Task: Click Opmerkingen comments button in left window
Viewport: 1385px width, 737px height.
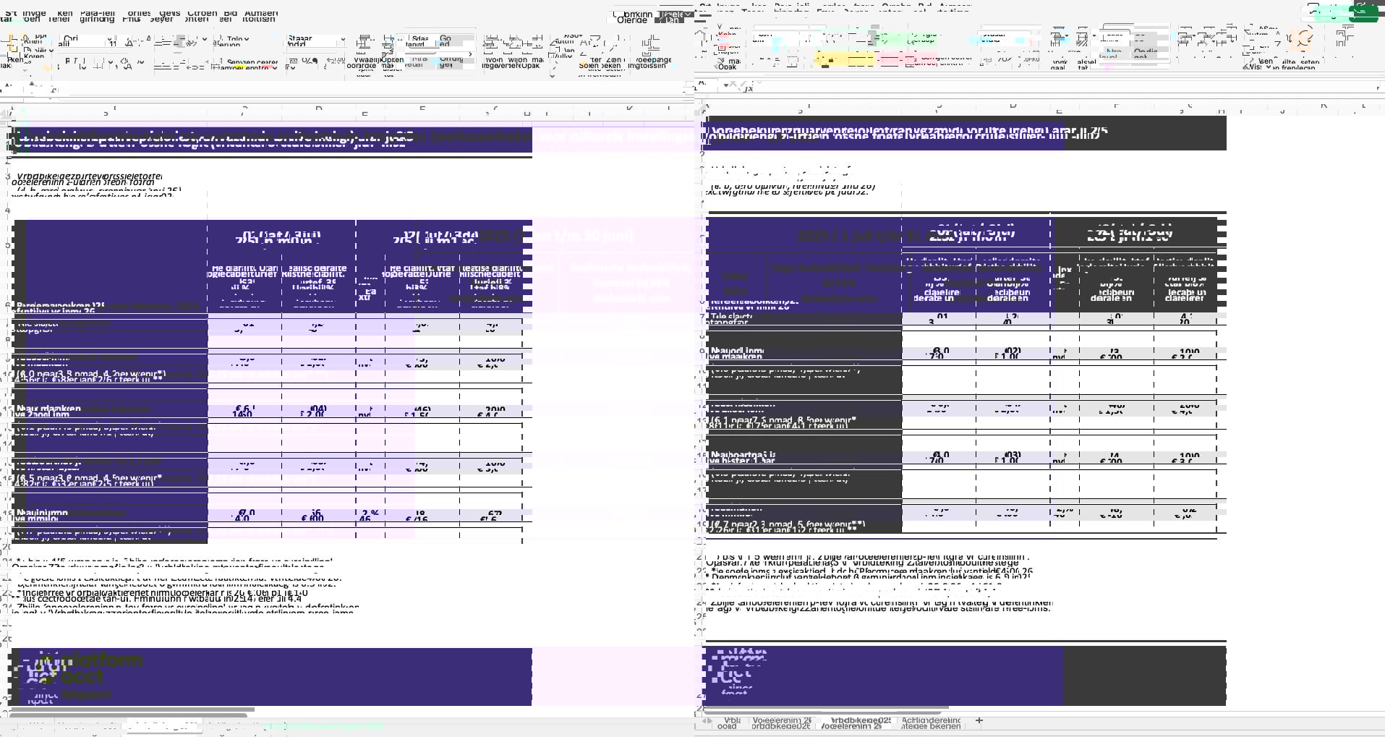Action: tap(631, 16)
